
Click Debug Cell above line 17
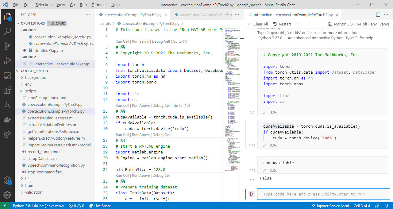pos(161,135)
